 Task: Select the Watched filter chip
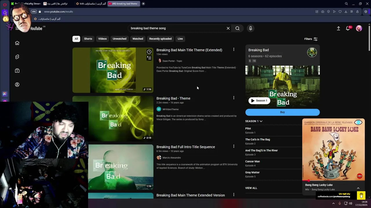pyautogui.click(x=138, y=39)
